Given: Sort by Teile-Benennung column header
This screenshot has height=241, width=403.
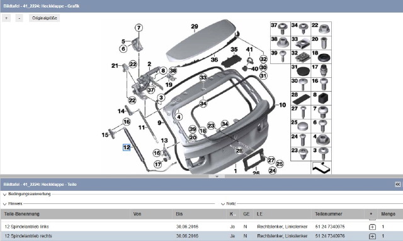Looking at the screenshot, I should click(22, 214).
